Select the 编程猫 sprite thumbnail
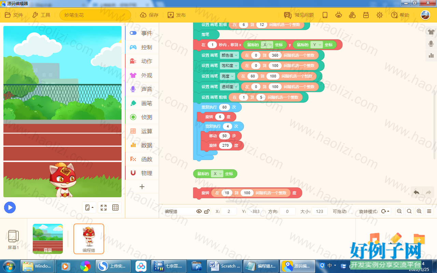The width and height of the screenshot is (437, 273). pos(89,239)
